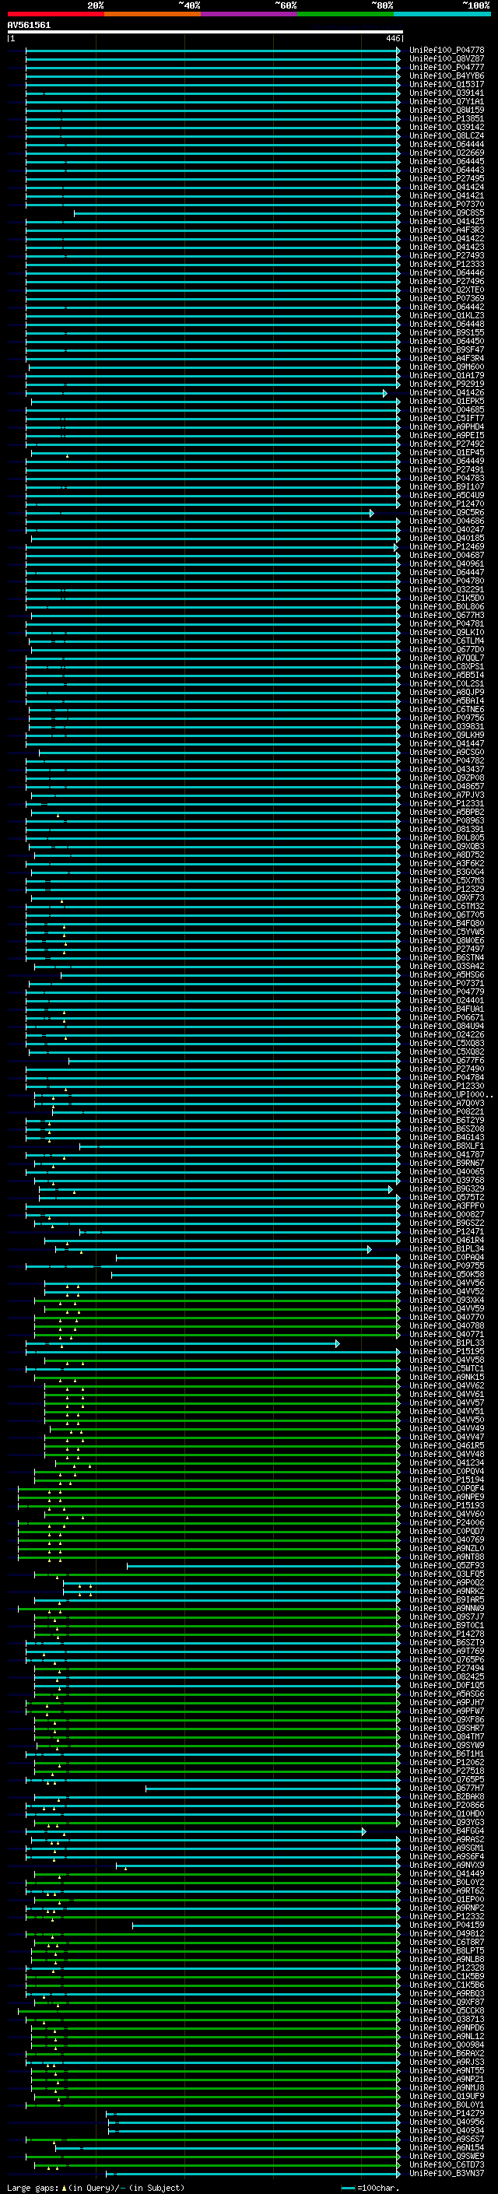498x2194 pixels.
Task: Open hit UniRef100_Q8VZ87
Action: coord(447,59)
